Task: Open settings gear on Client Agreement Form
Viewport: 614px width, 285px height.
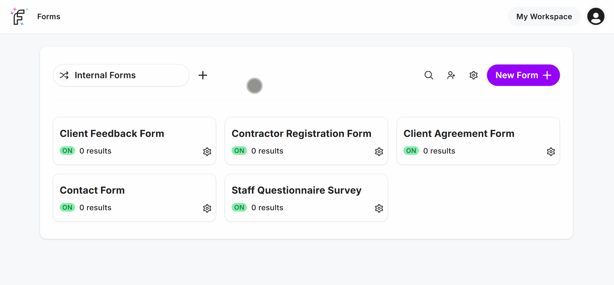Action: click(551, 152)
